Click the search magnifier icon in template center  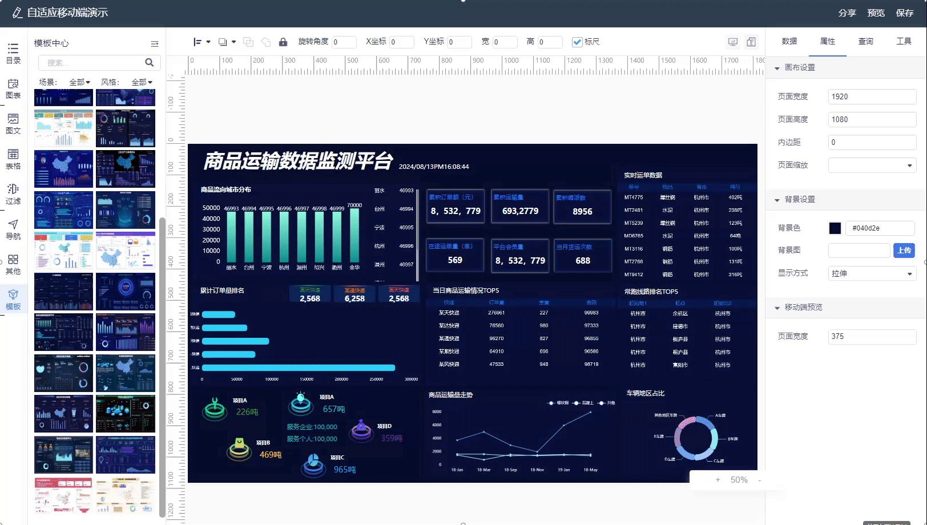149,63
